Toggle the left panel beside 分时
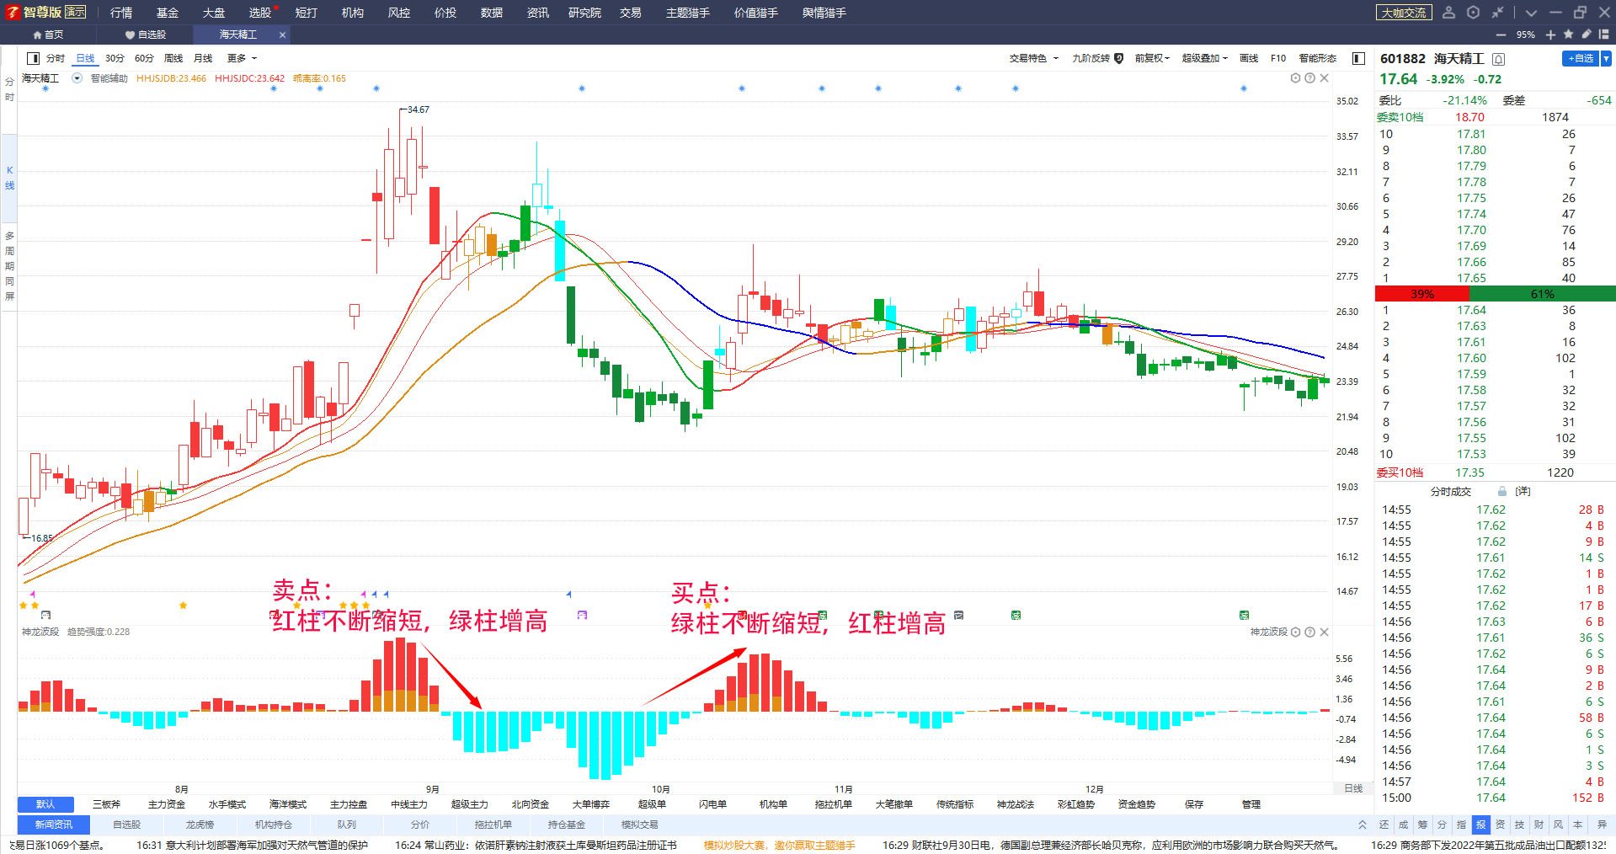 (33, 58)
